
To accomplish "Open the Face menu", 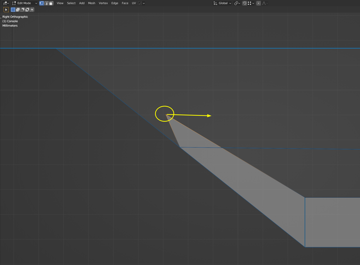I will (x=125, y=3).
